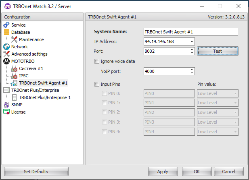
Task: Select the Service tree item
Action: (x=19, y=25)
